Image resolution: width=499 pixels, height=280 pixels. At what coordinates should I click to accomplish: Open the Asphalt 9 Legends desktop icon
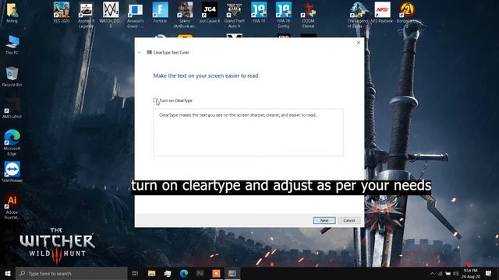pos(86,15)
